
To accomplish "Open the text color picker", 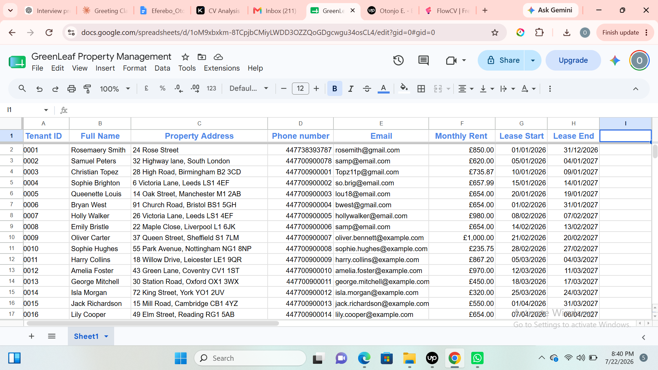I will pyautogui.click(x=383, y=89).
